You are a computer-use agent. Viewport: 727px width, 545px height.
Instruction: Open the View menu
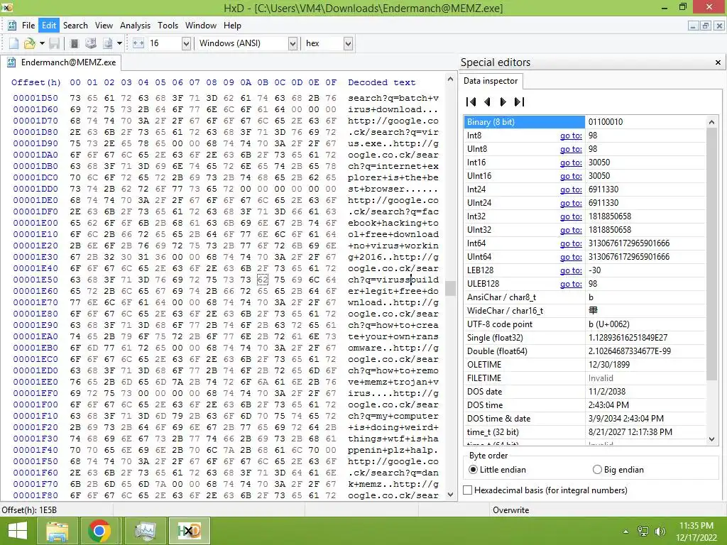104,26
